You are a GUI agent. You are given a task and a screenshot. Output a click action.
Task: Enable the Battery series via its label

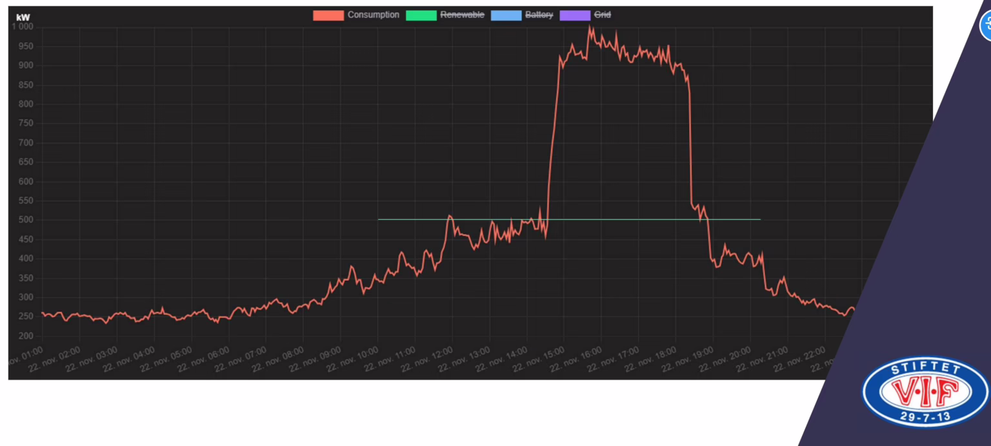pos(539,15)
